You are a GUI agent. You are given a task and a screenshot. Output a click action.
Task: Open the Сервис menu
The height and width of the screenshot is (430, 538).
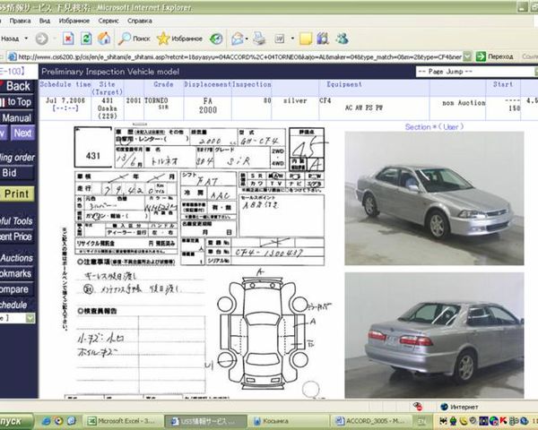108,21
